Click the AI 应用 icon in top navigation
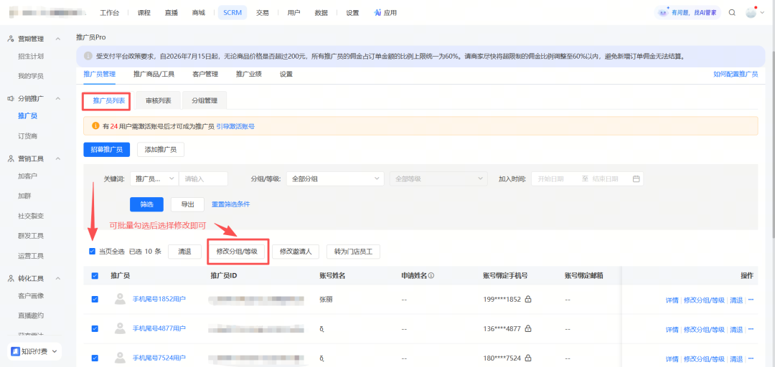The image size is (775, 367). click(x=377, y=13)
